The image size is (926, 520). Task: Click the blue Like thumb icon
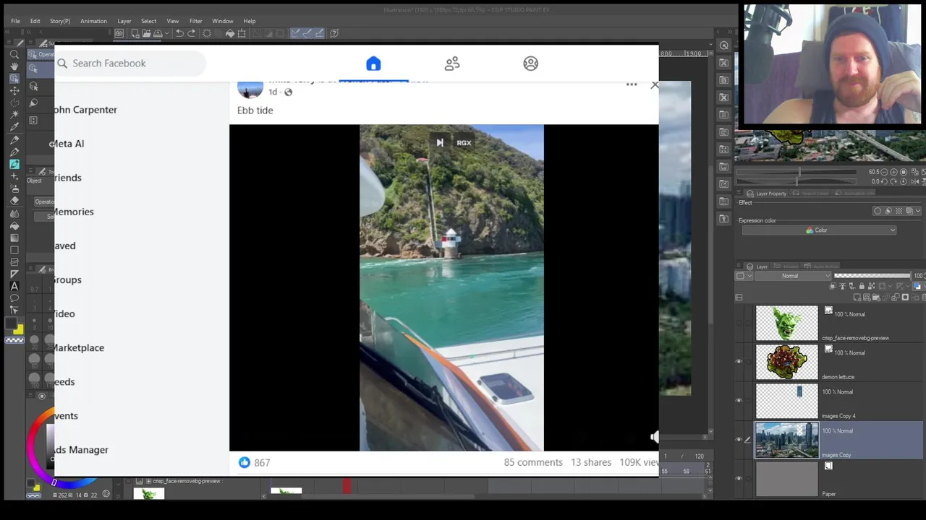coord(245,462)
